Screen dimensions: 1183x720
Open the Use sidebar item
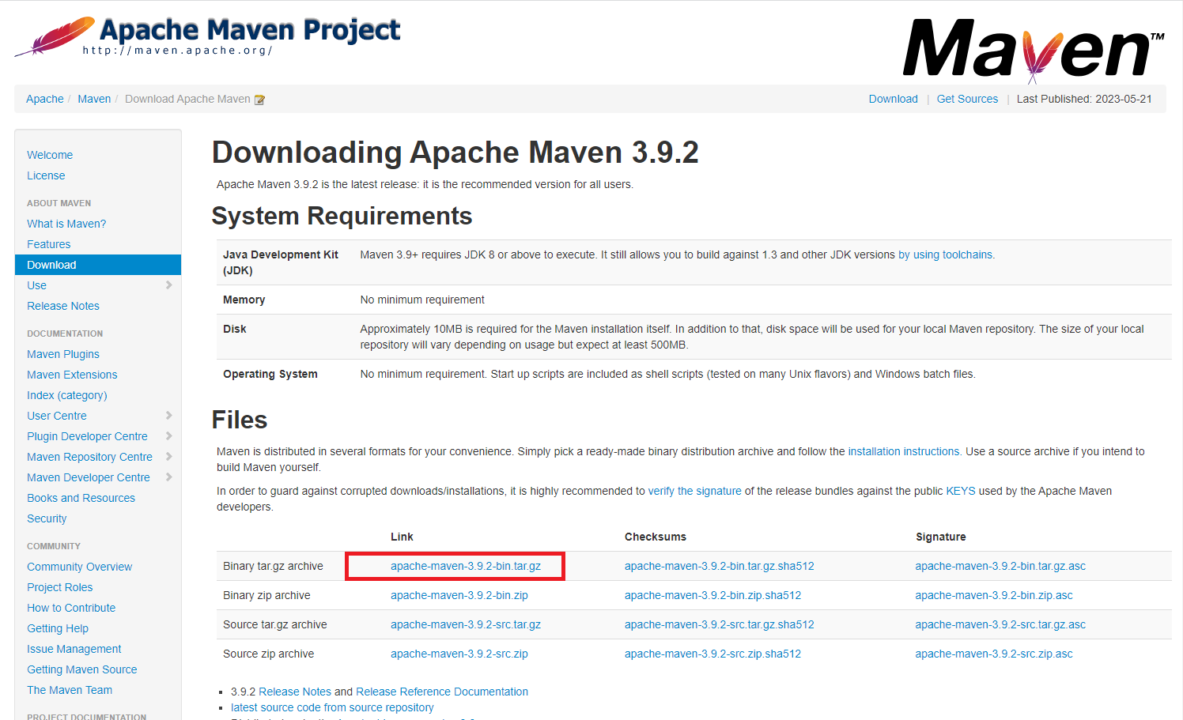(36, 285)
